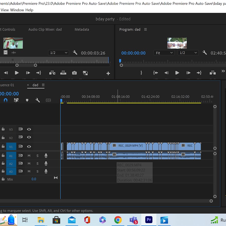This screenshot has height=226, width=226.
Task: Play the Program monitor sequence
Action: (x=177, y=73)
